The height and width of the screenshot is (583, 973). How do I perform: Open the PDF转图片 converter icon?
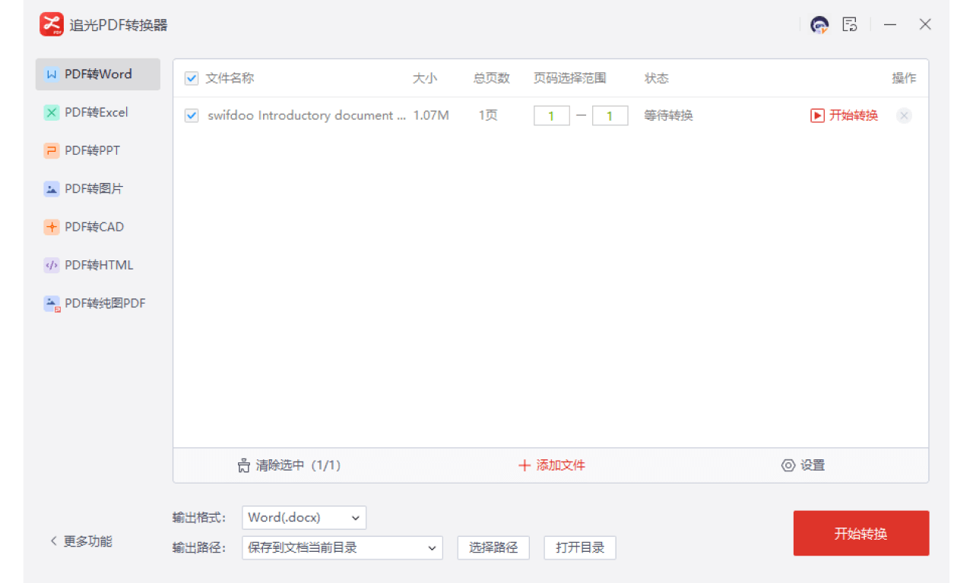pyautogui.click(x=52, y=189)
